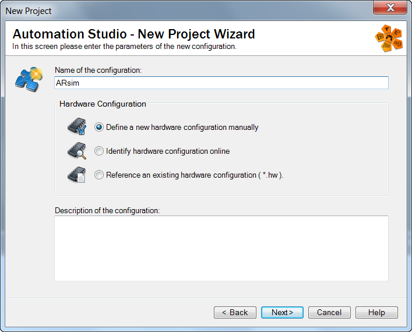Click the 'Name of the configuration:' label

pyautogui.click(x=98, y=70)
